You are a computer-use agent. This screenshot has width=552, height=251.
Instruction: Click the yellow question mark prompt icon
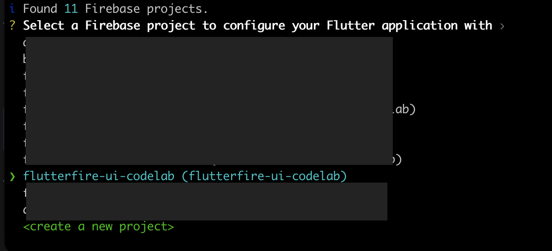click(x=12, y=25)
